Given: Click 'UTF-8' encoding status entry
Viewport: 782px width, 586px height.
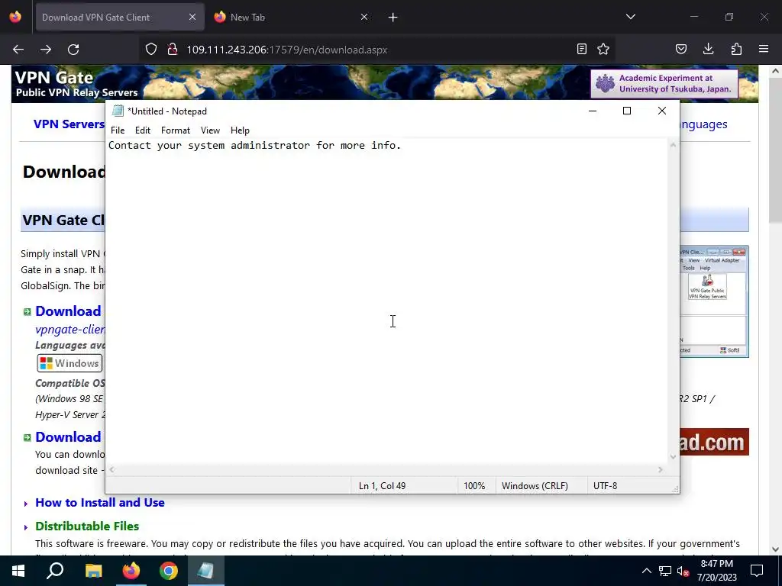Looking at the screenshot, I should coord(605,486).
